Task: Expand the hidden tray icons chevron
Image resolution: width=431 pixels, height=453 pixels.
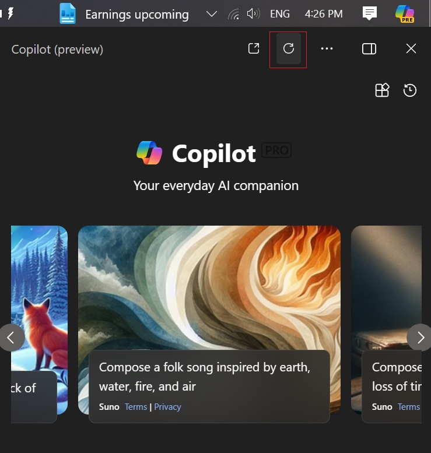Action: 212,14
